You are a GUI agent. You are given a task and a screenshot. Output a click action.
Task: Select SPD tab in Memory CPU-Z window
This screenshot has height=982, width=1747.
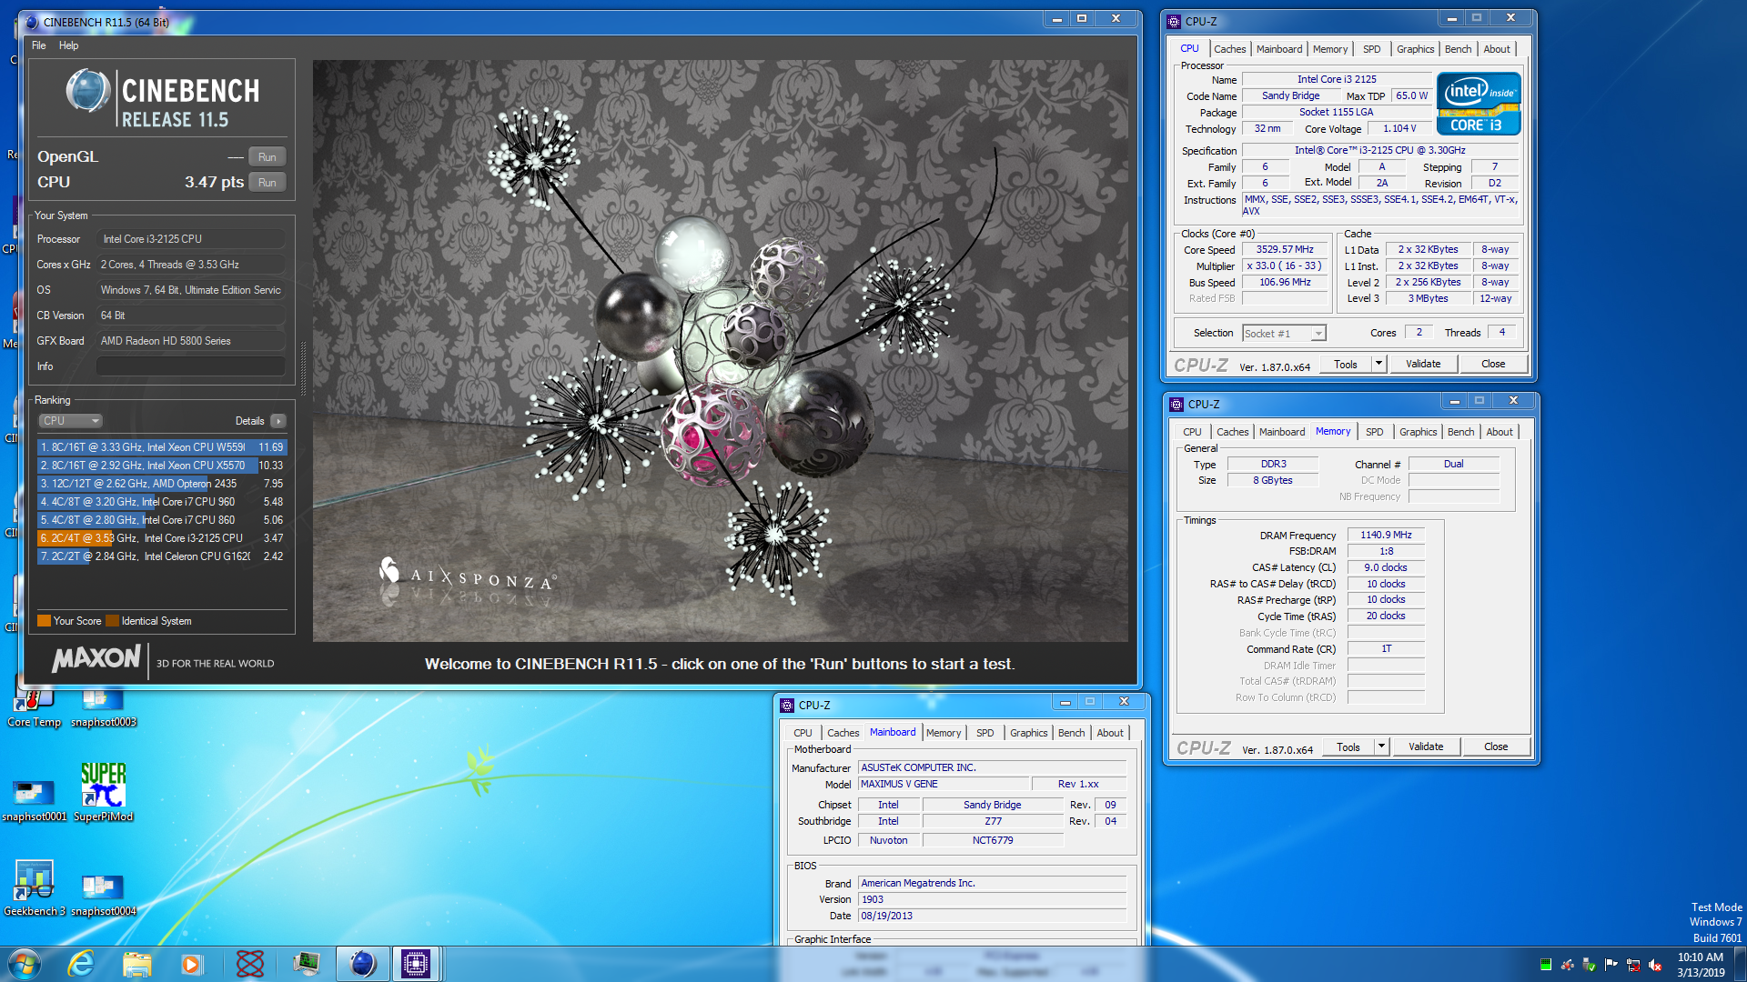tap(1374, 432)
